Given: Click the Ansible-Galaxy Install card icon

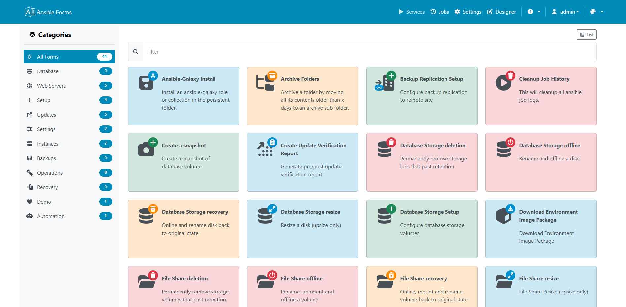Looking at the screenshot, I should 147,82.
